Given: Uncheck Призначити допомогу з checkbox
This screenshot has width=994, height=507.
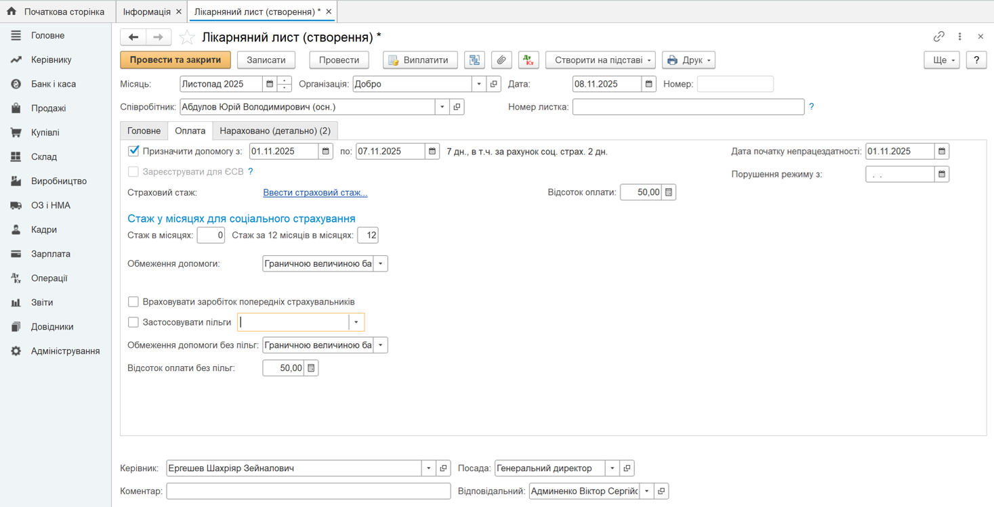Looking at the screenshot, I should coord(133,151).
